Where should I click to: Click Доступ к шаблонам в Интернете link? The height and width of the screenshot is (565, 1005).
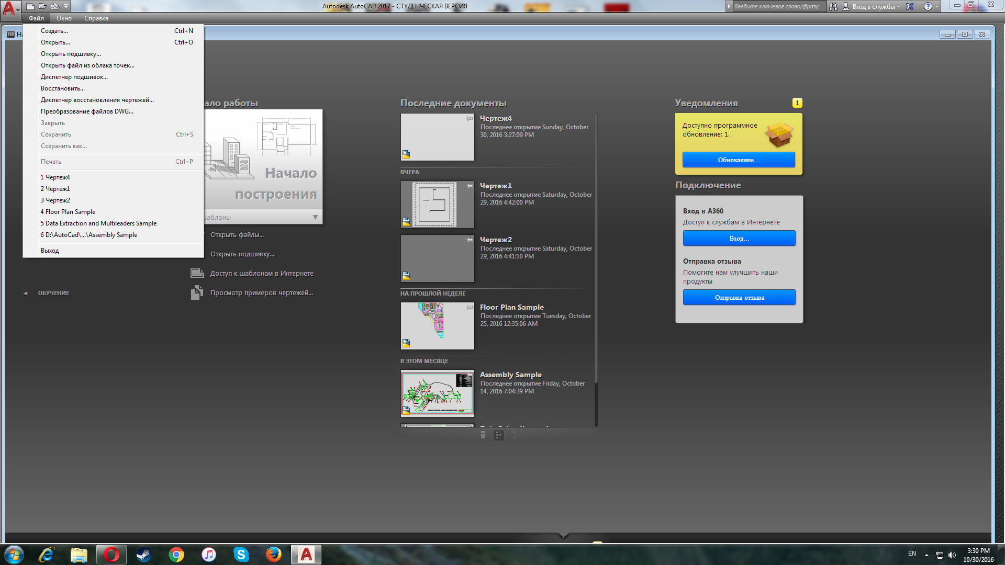pyautogui.click(x=262, y=274)
